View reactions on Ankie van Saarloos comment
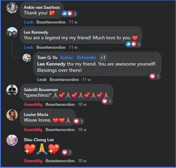 [69, 14]
